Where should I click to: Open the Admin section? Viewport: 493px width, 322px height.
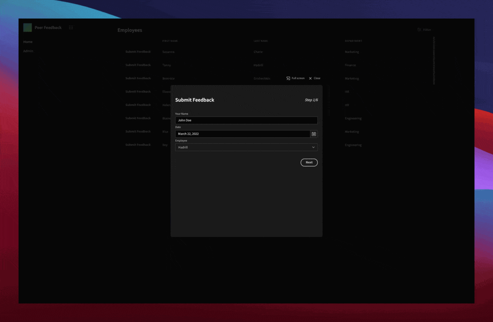click(x=28, y=51)
